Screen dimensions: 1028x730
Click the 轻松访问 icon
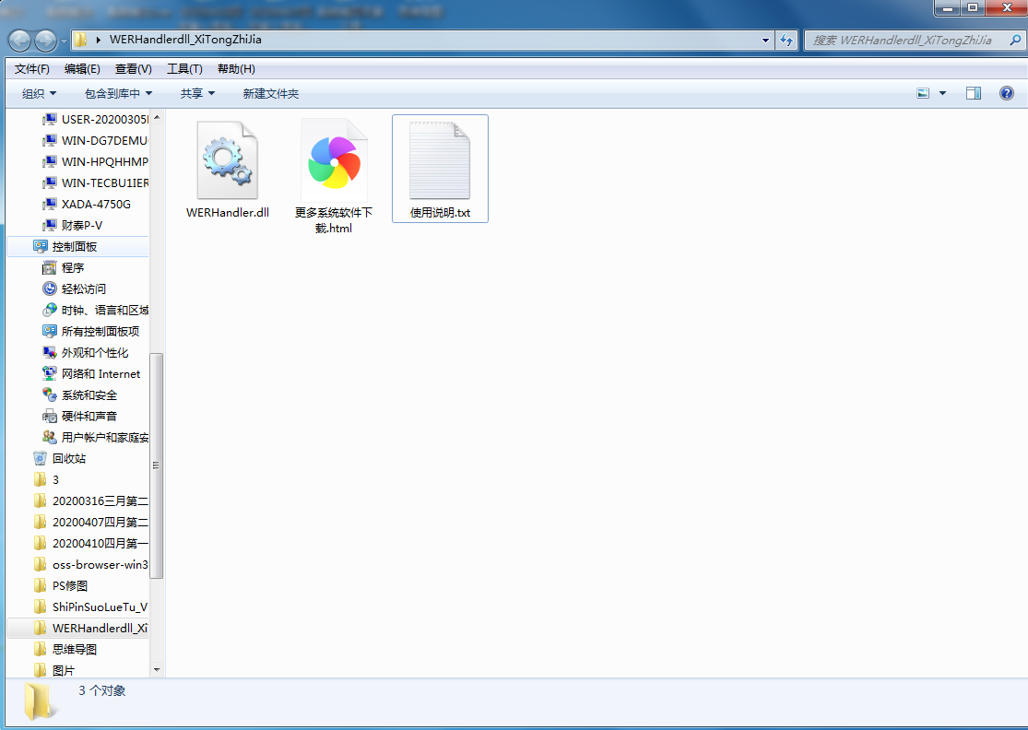(x=49, y=289)
